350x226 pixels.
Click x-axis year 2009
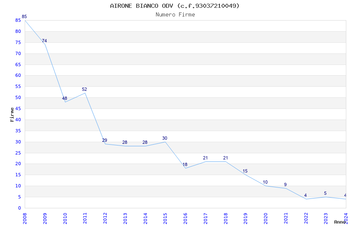point(45,218)
